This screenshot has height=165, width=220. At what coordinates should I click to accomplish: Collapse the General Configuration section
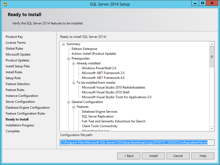click(68, 102)
